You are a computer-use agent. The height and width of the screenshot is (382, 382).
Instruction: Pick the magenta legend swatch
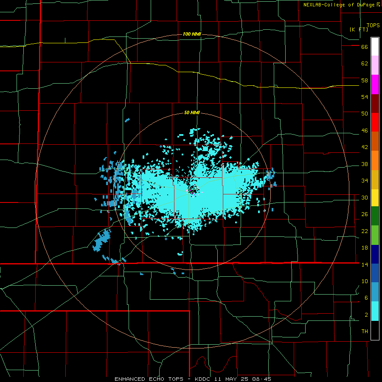pyautogui.click(x=375, y=84)
